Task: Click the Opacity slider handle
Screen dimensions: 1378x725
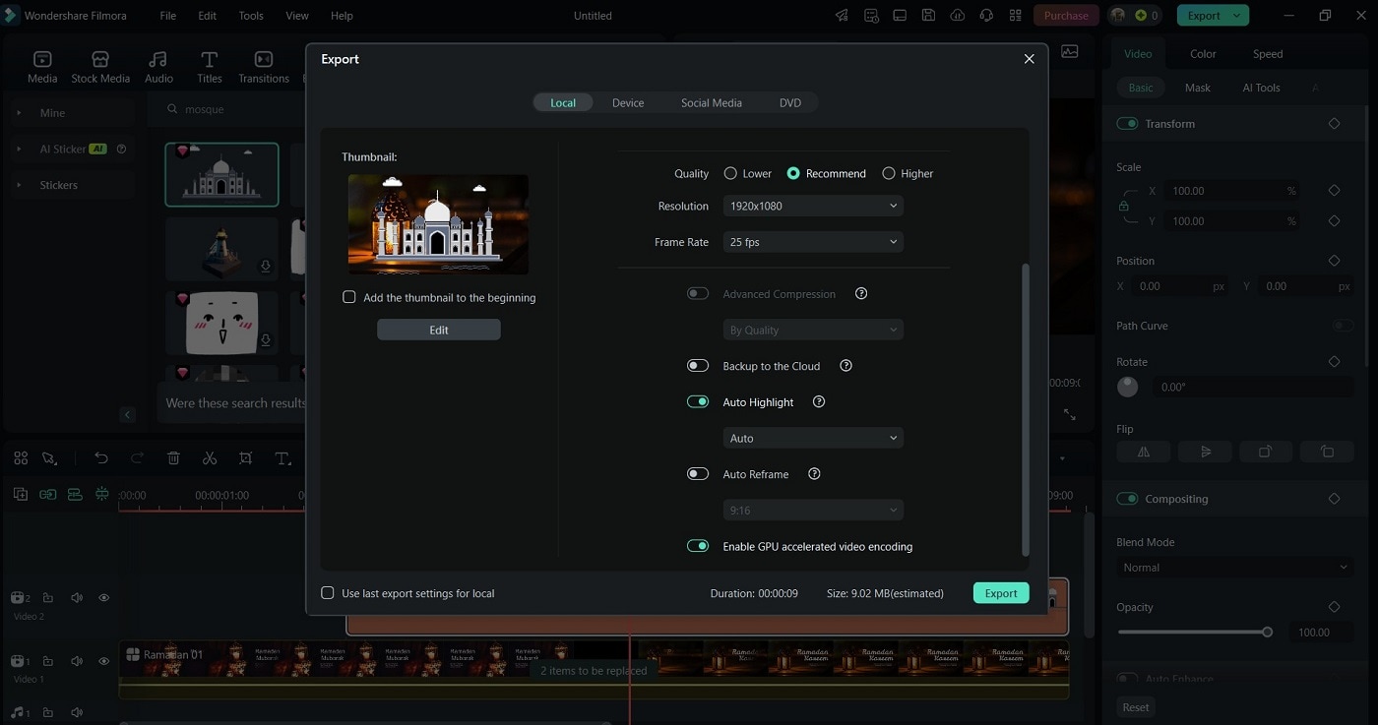Action: [1268, 633]
